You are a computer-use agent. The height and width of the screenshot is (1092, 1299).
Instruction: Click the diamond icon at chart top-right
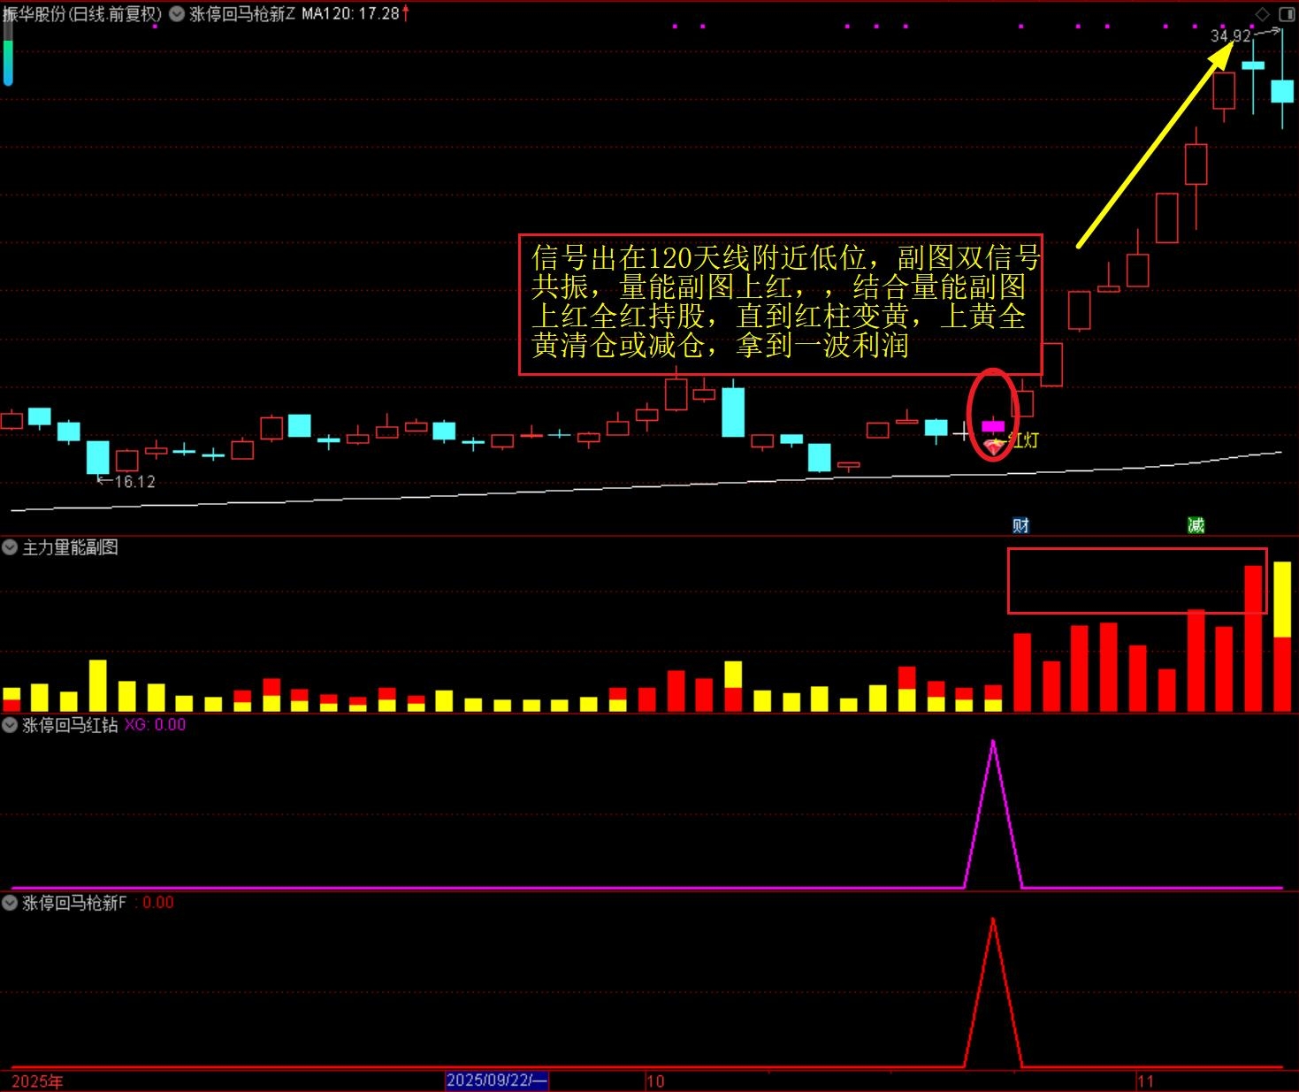1263,14
